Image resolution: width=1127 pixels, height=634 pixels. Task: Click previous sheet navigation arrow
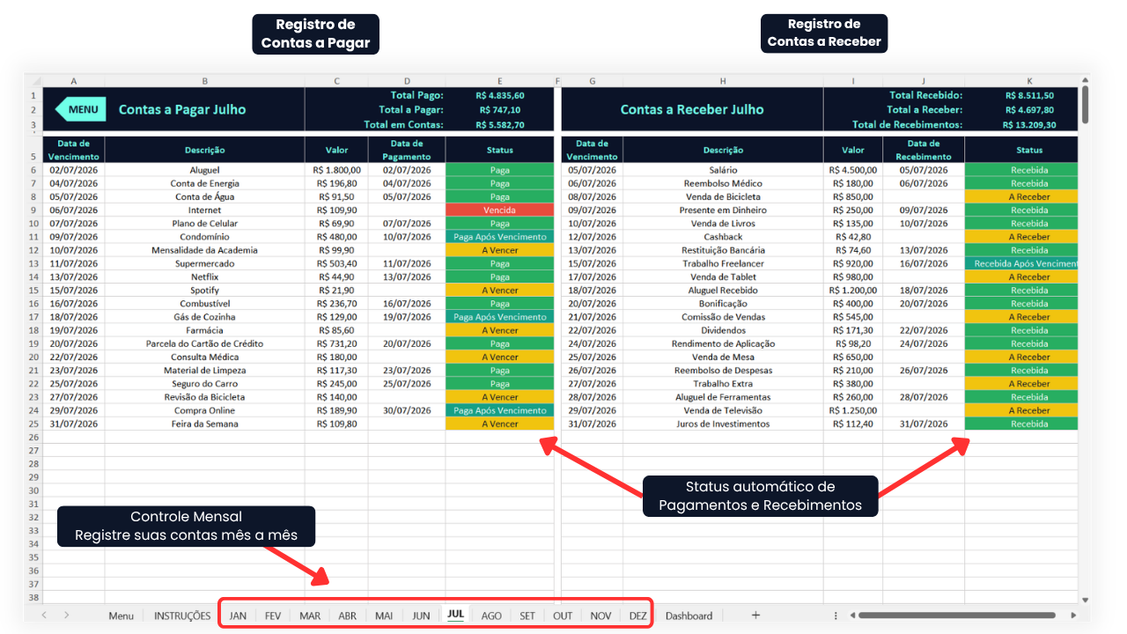(44, 615)
